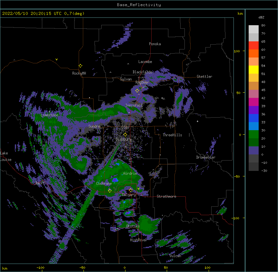The image size is (278, 272).
Task: Click the Innisfail label
Action: [x=134, y=105]
